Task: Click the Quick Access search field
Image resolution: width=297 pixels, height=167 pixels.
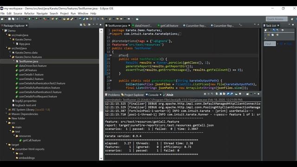Action: [277, 19]
